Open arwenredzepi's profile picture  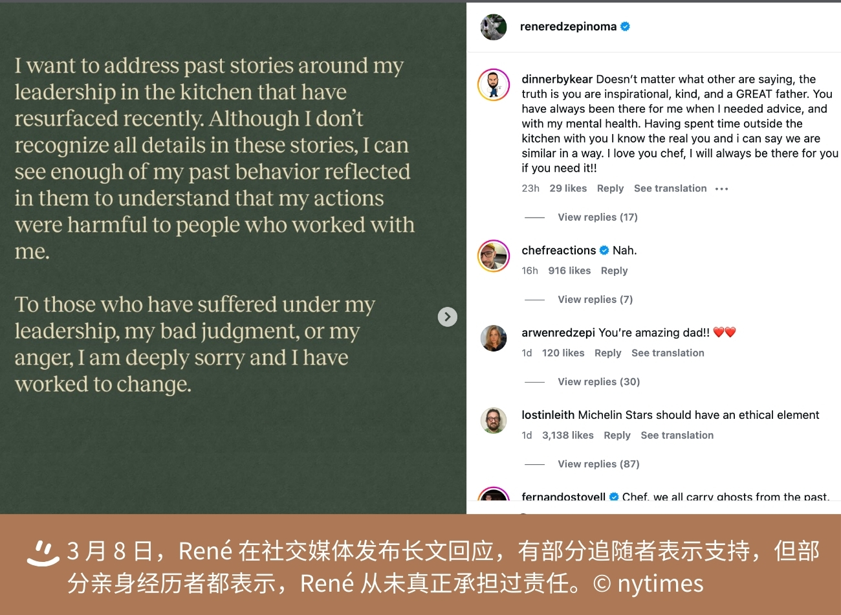494,338
